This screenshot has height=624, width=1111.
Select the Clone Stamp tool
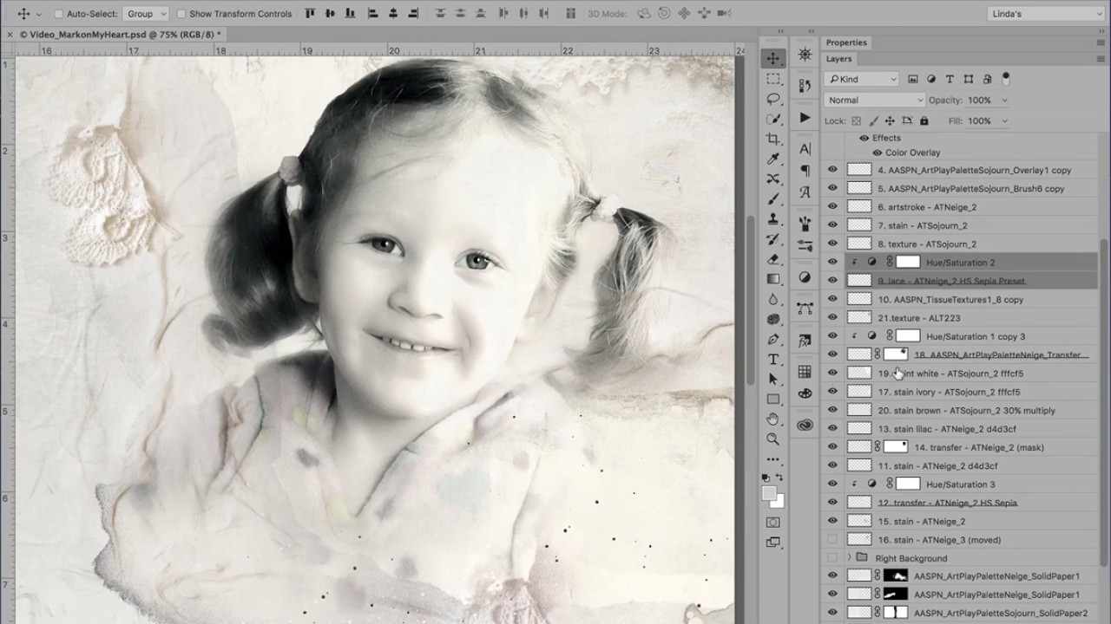pyautogui.click(x=773, y=218)
